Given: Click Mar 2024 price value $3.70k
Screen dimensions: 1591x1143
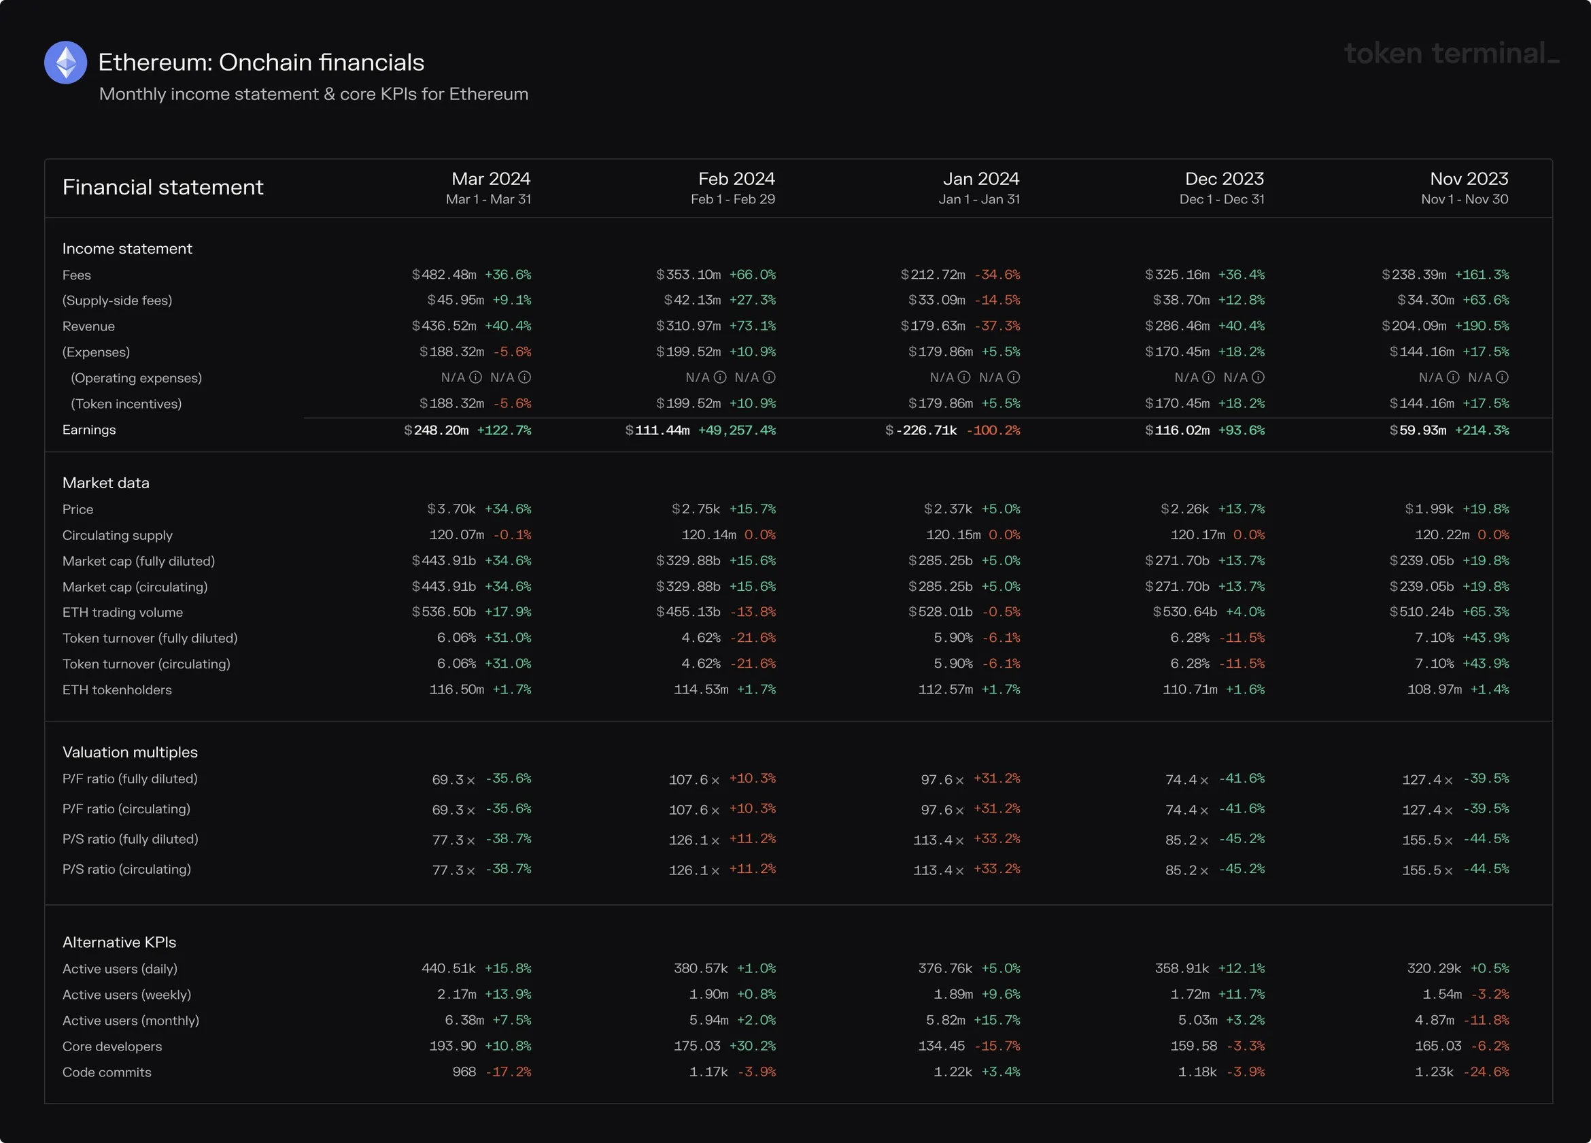Looking at the screenshot, I should tap(451, 509).
